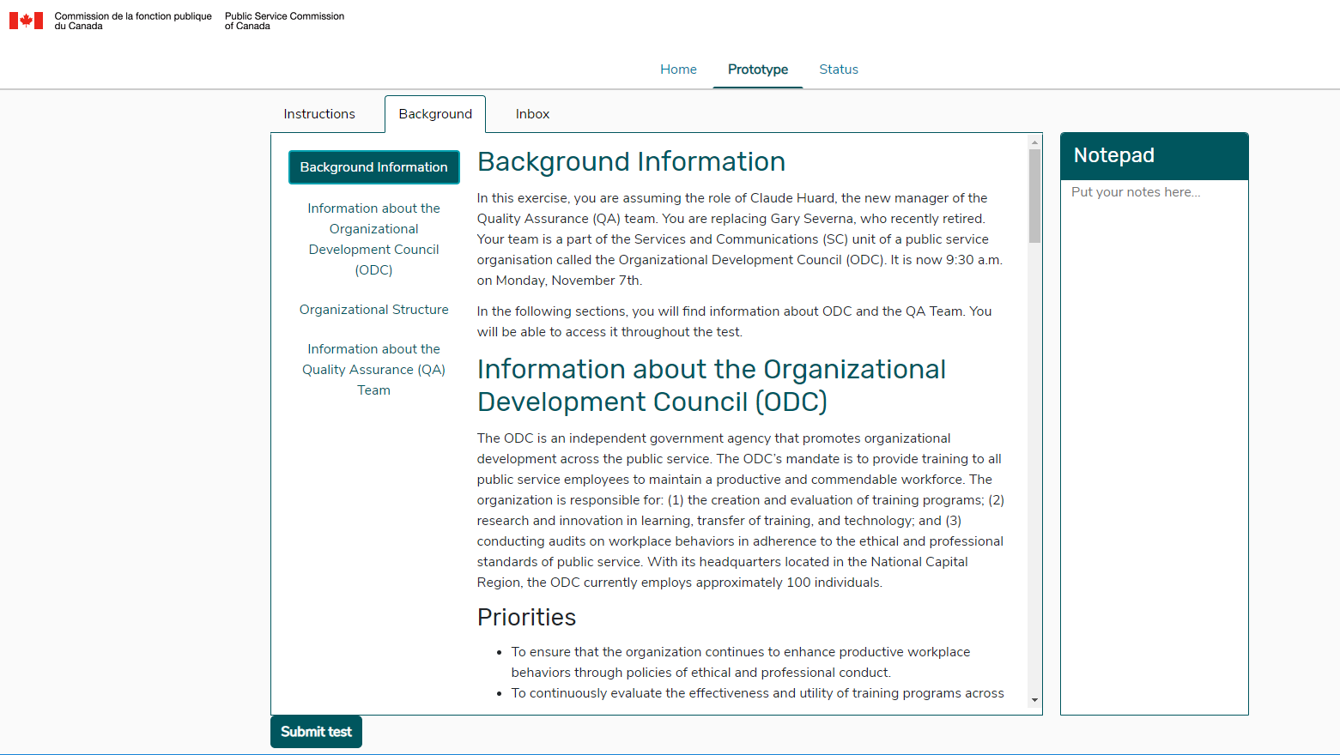This screenshot has width=1340, height=755.
Task: Click the sentence starting "In this exercise"
Action: [741, 239]
